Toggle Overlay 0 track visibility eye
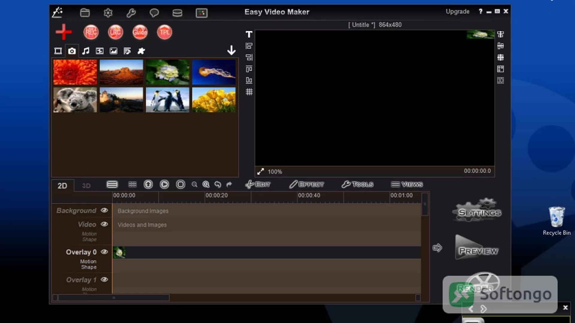 click(104, 252)
